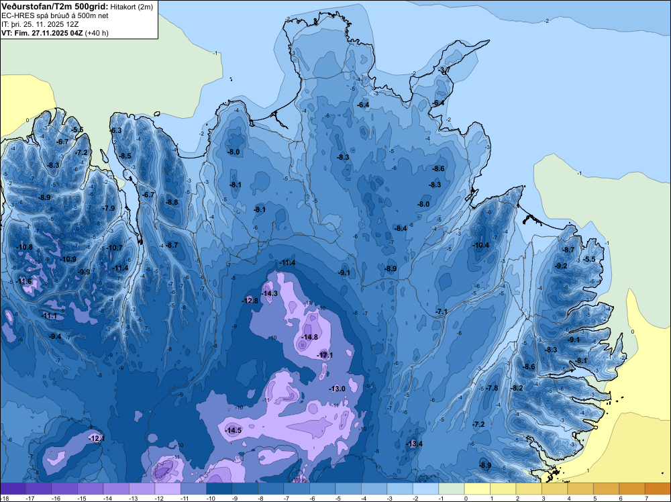Screen dimensions: 671x502
Task: Click the 'Hitakort (2m)' label in the header
Action: click(x=132, y=7)
